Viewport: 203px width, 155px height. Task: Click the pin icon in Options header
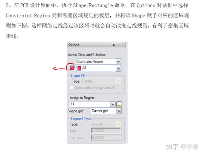(114, 45)
